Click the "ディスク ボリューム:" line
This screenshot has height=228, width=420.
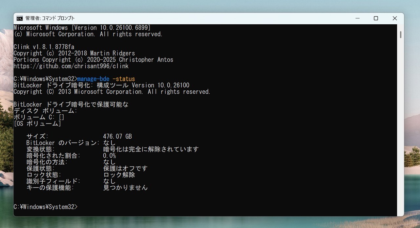(x=45, y=111)
